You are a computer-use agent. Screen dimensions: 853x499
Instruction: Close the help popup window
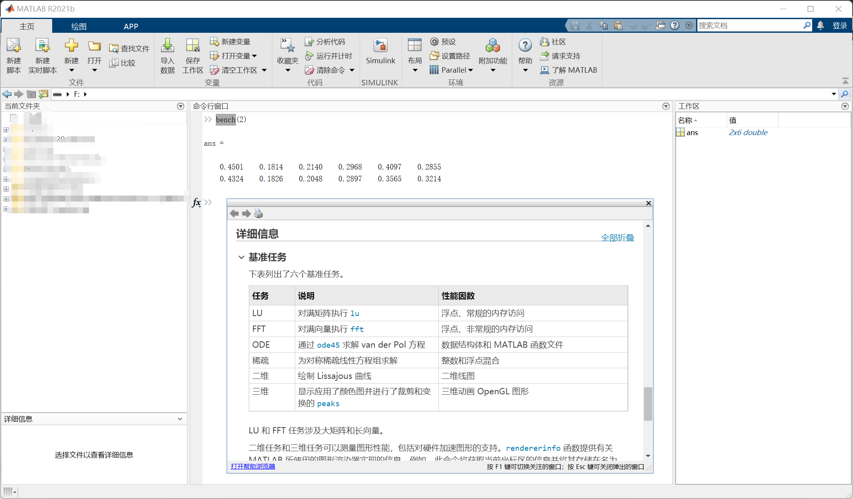pyautogui.click(x=648, y=203)
